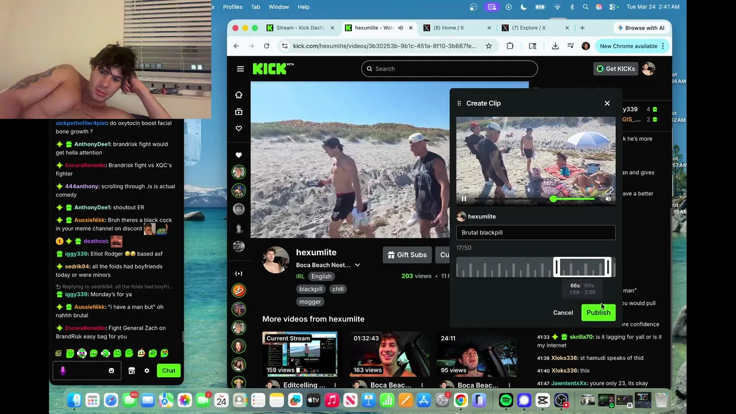Cancel clip creation
The image size is (736, 414).
click(x=563, y=313)
